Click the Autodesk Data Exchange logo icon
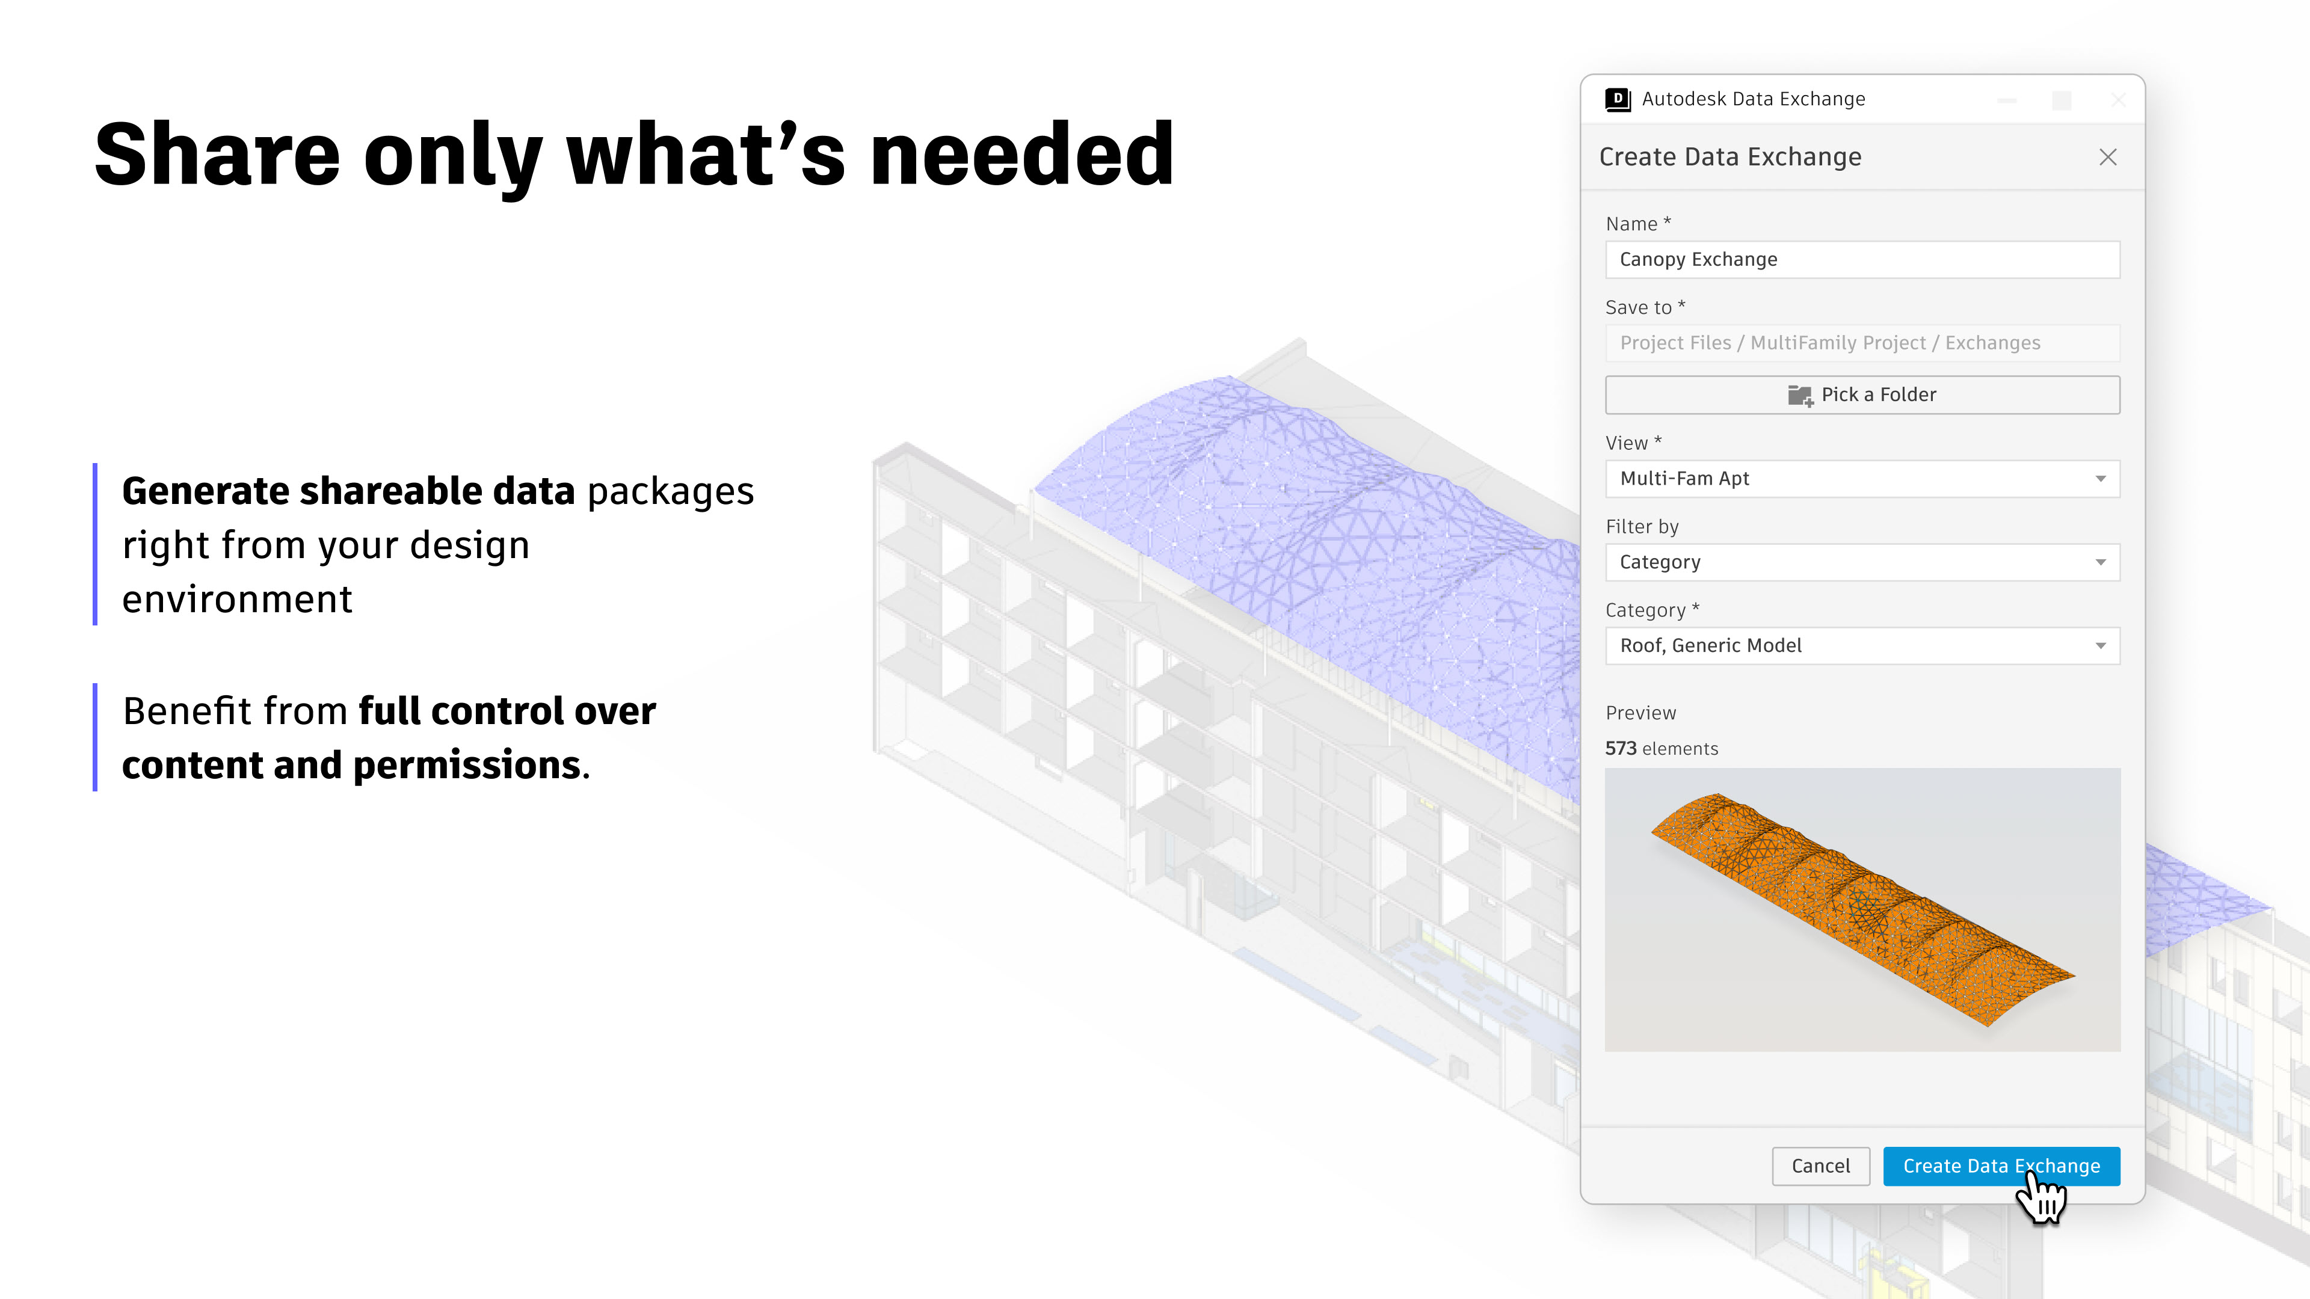2310x1299 pixels. tap(1618, 99)
